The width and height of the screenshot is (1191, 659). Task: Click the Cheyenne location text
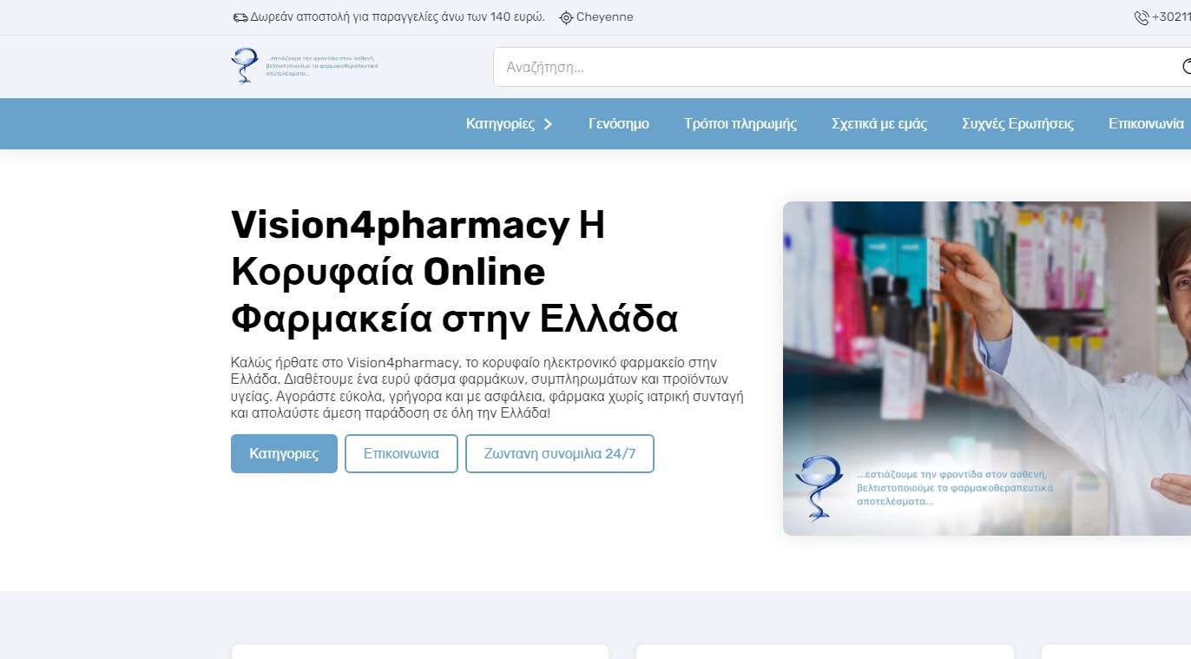pyautogui.click(x=605, y=17)
